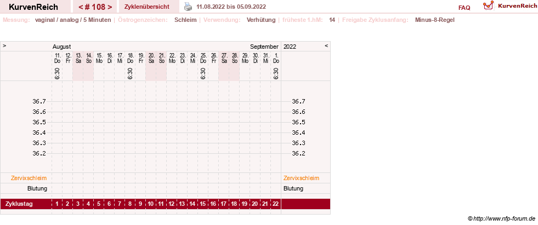The height and width of the screenshot is (225, 538).
Task: Open the FAQ link
Action: [x=464, y=8]
